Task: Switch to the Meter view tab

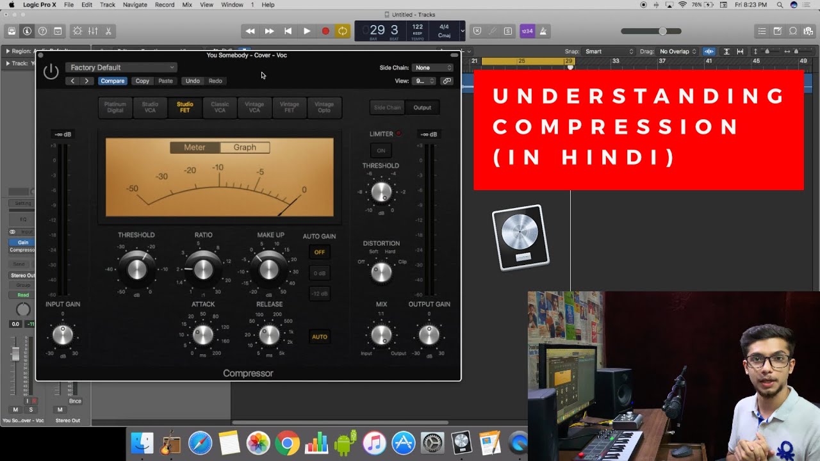Action: click(195, 147)
